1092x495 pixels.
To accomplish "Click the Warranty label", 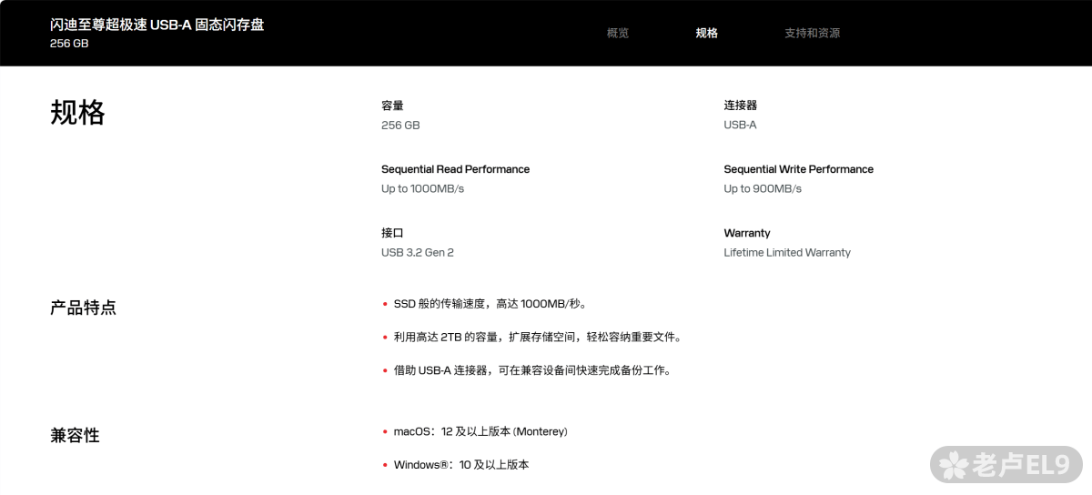I will 747,233.
